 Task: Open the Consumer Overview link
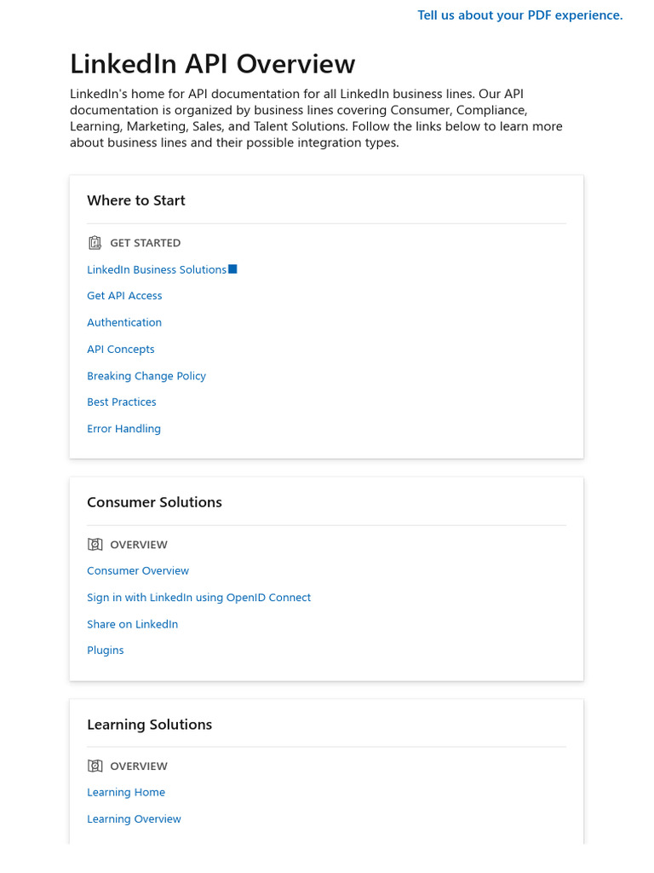pos(138,571)
